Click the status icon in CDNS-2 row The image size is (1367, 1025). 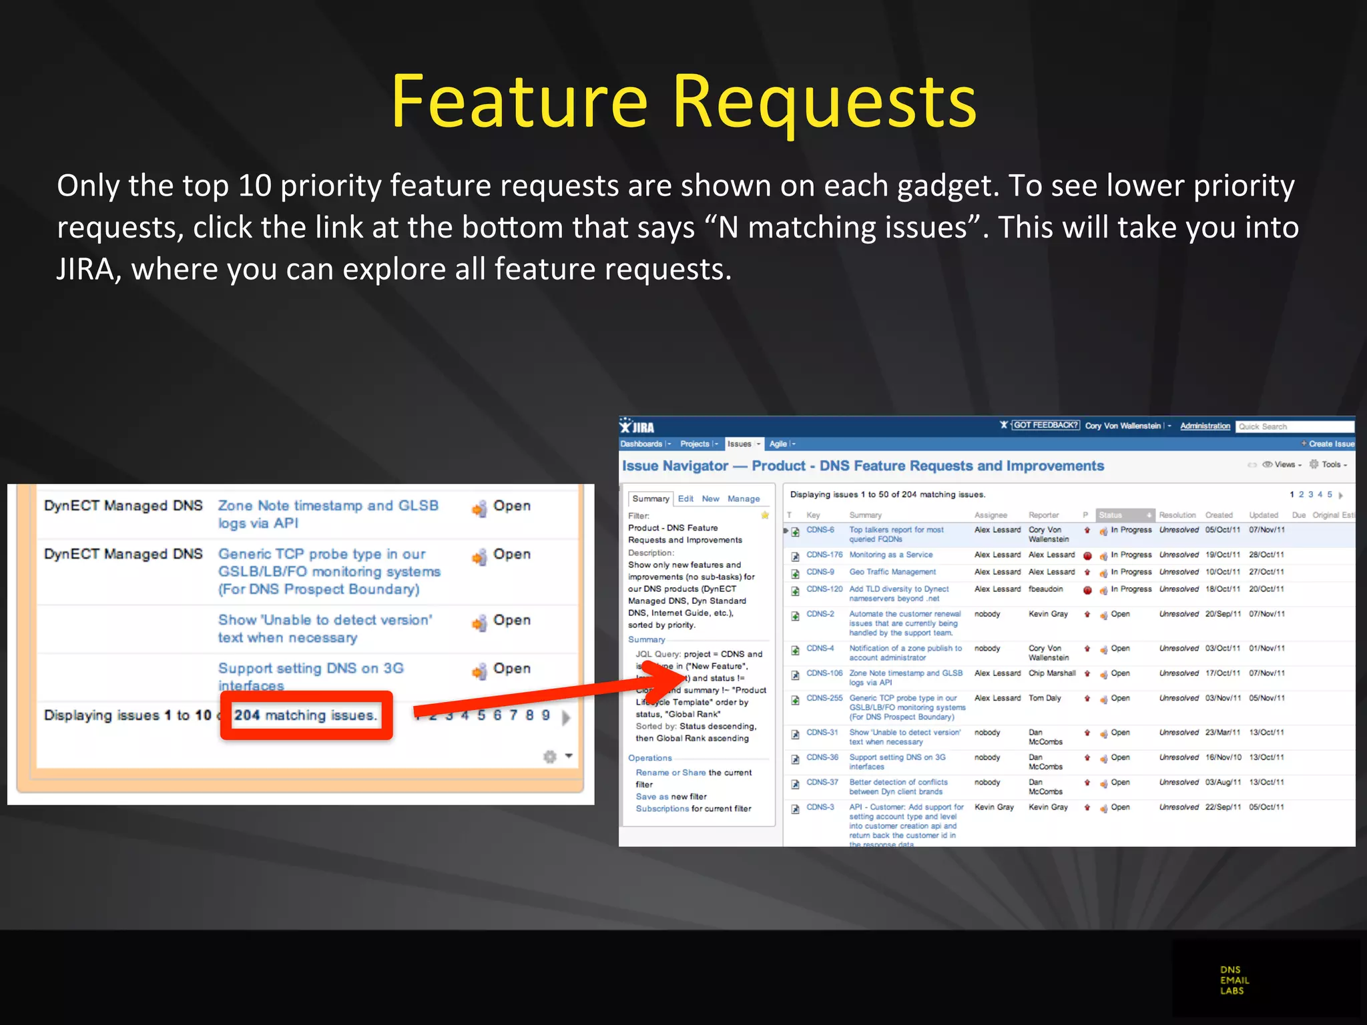[x=1104, y=615]
